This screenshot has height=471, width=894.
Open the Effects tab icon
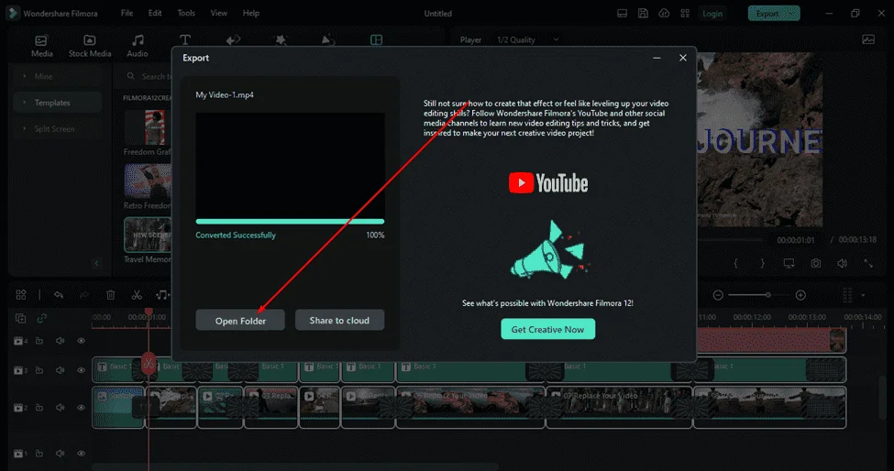(281, 40)
